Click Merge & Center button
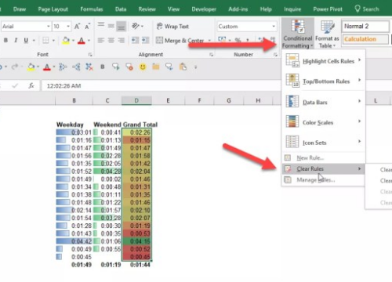Screen dimensions: 392x282 pos(180,41)
